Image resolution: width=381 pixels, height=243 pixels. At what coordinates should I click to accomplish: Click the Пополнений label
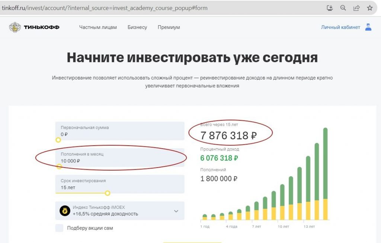(213, 170)
